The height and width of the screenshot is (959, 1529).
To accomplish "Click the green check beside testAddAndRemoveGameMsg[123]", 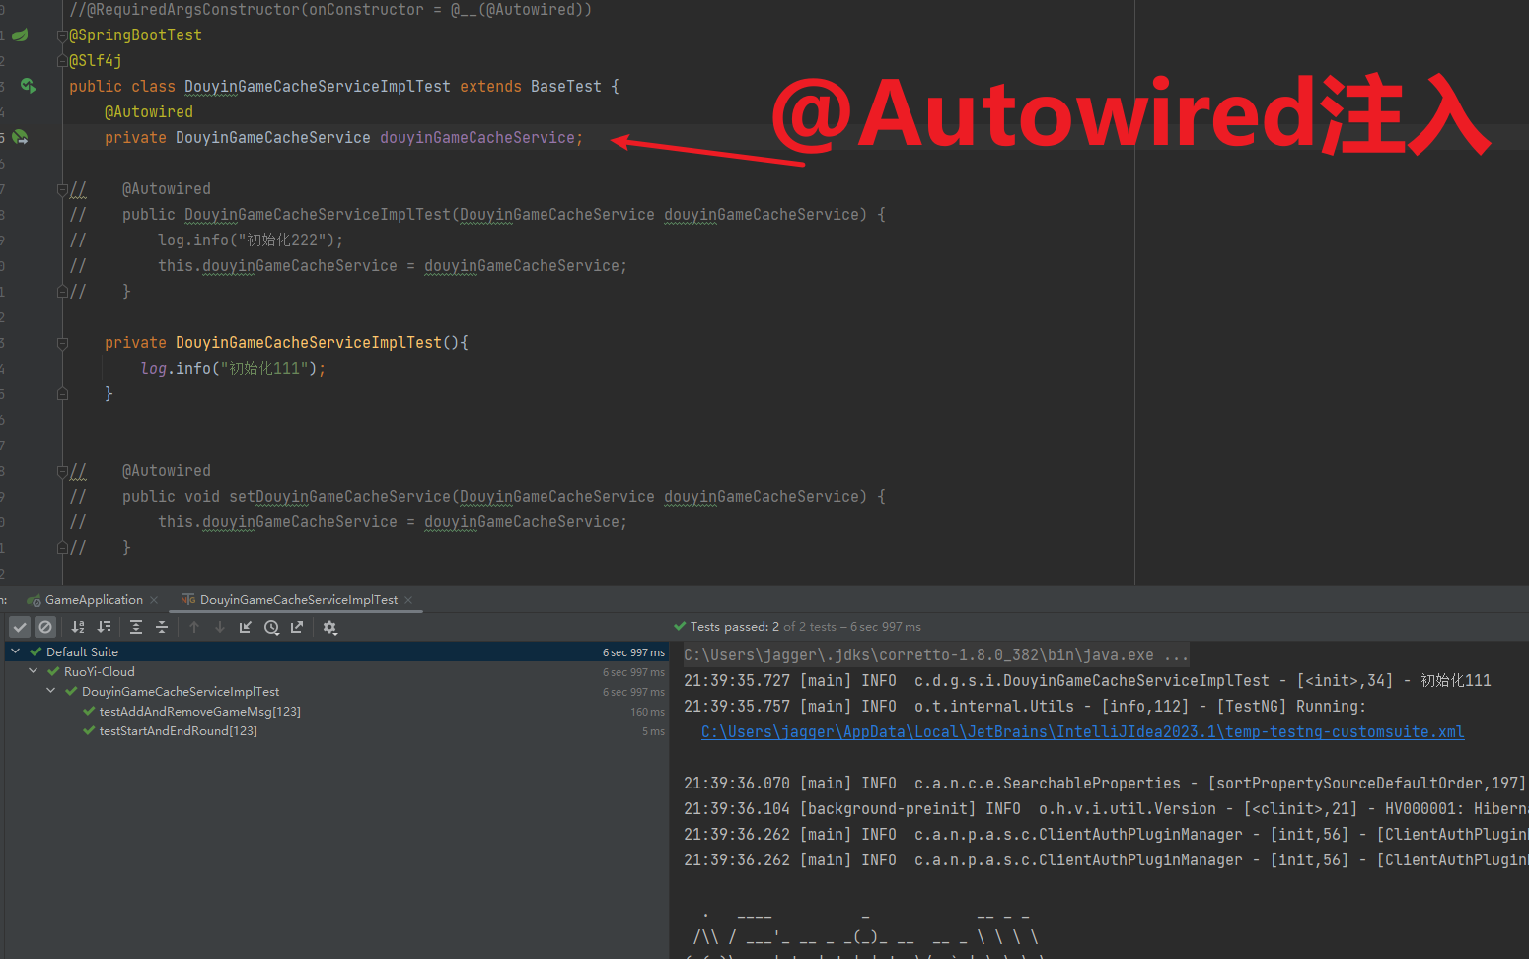I will click(89, 711).
